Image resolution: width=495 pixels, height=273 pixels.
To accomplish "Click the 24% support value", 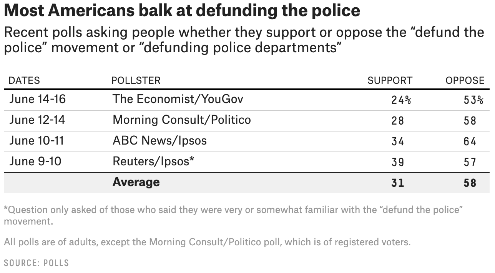I will pyautogui.click(x=401, y=100).
